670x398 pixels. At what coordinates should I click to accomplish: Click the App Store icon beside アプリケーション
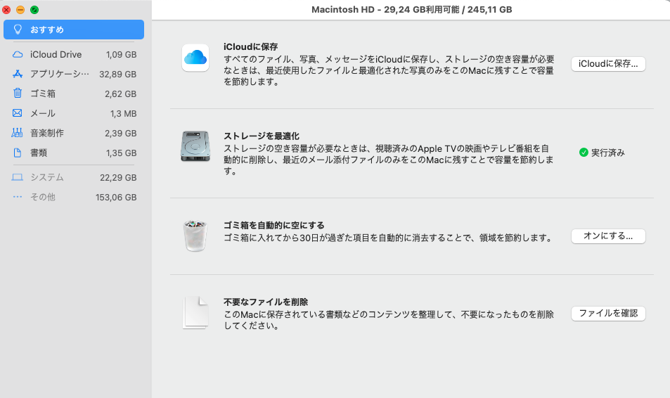18,74
